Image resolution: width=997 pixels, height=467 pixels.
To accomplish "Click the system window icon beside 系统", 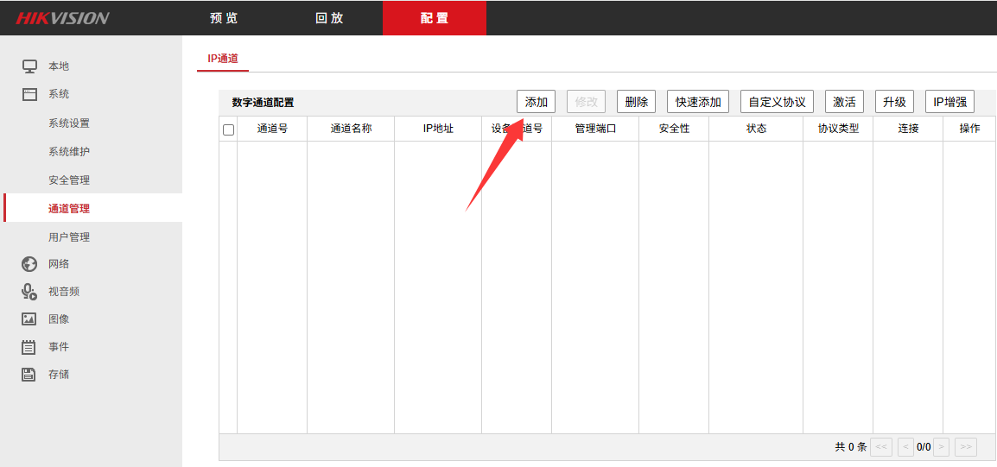I will click(29, 94).
